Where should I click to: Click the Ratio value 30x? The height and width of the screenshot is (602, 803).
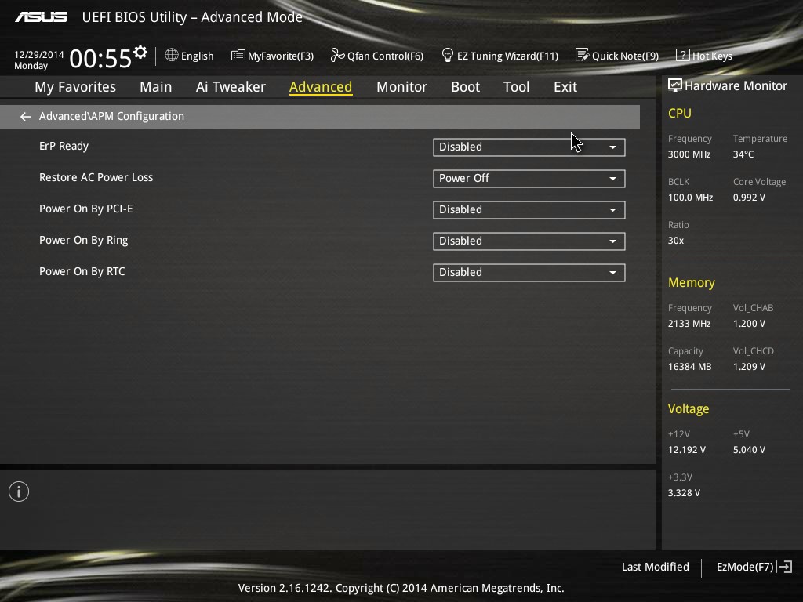point(675,241)
